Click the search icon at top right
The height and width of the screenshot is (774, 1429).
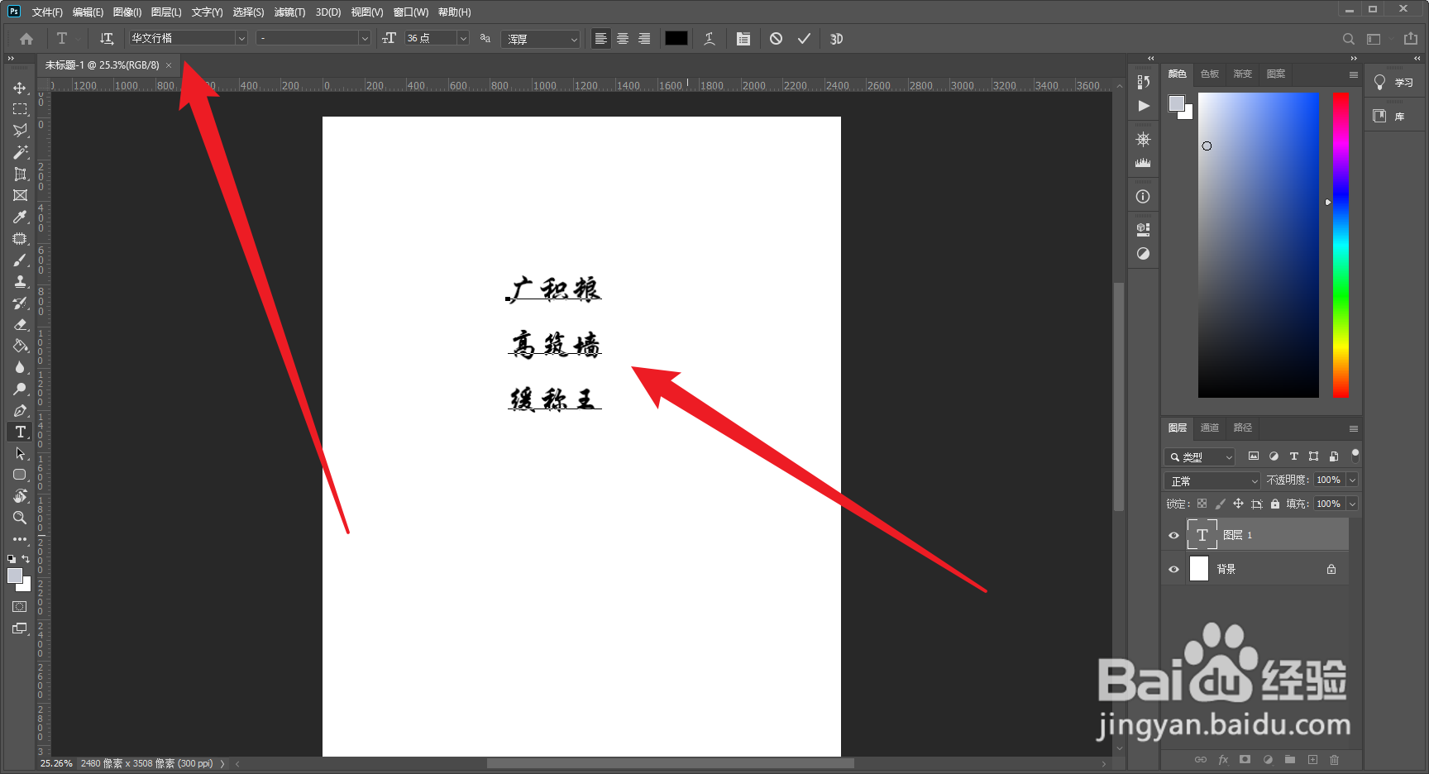coord(1348,39)
